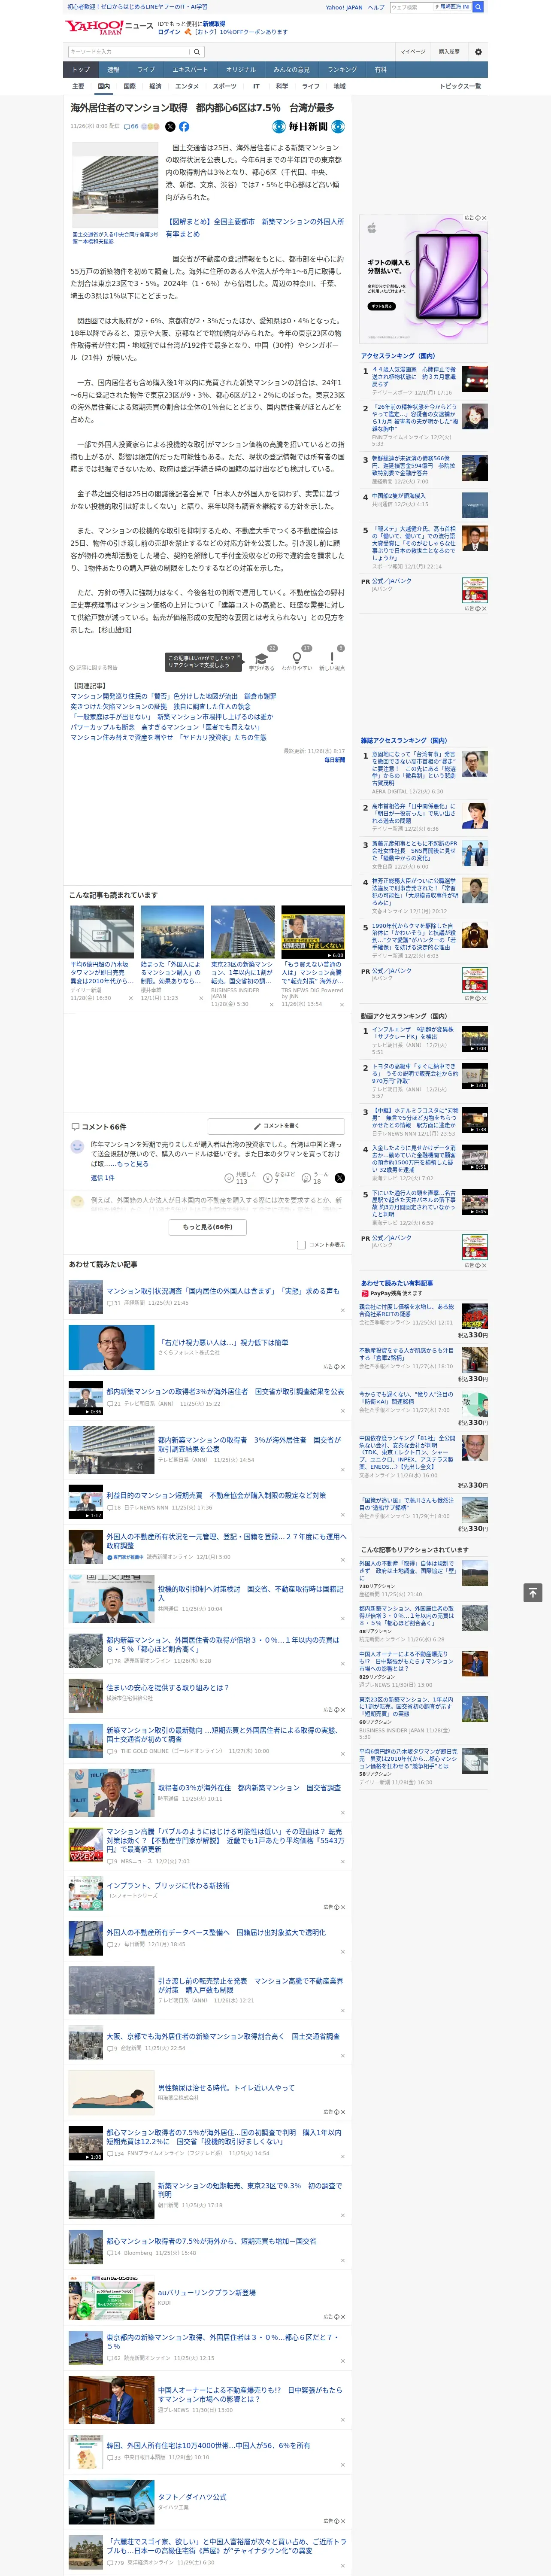Open 利益目的のマンション短期売買 article
The width and height of the screenshot is (551, 2576).
click(216, 1495)
